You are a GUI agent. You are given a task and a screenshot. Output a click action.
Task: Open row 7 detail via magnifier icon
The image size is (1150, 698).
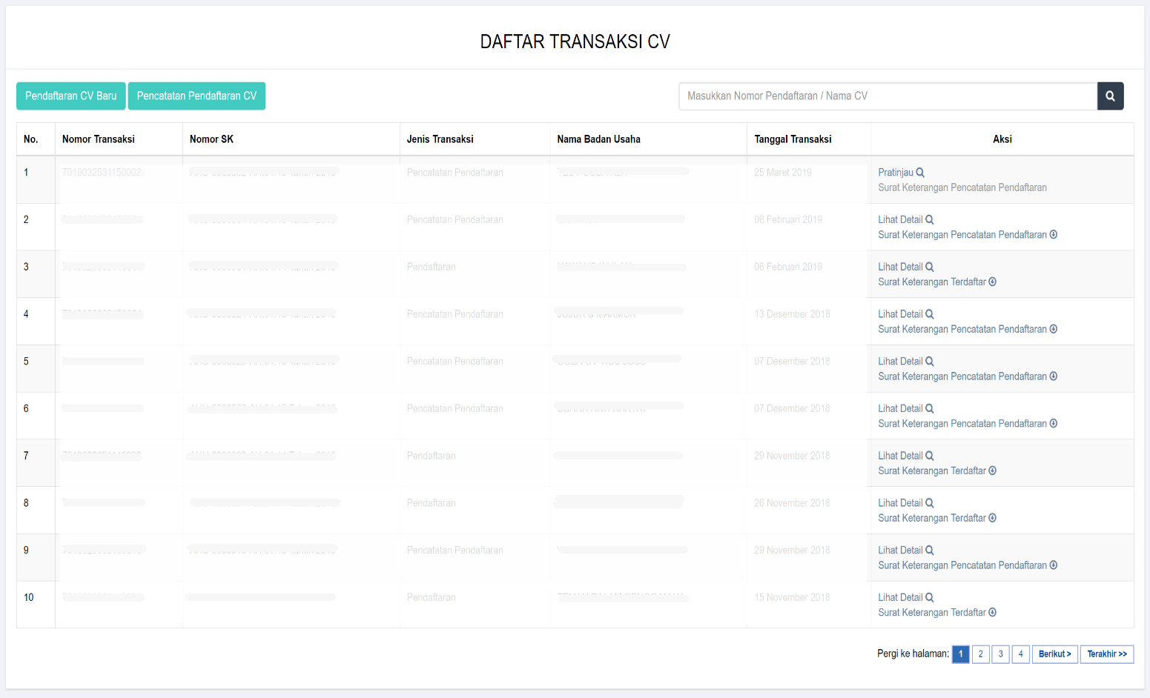pos(929,456)
